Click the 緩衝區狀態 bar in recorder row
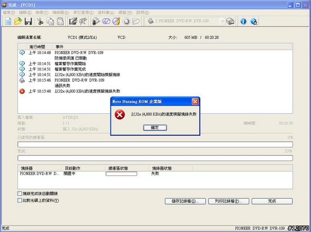311x232 pixels. pyautogui.click(x=121, y=174)
